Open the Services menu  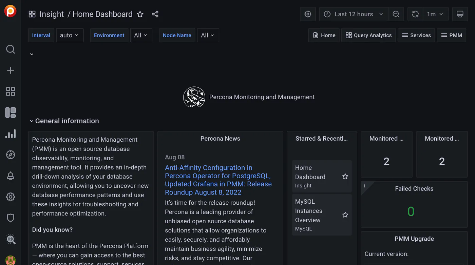(416, 35)
